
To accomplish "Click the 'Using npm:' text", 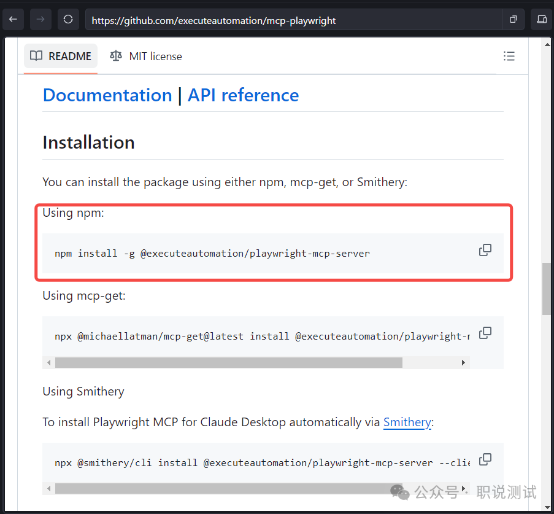I will coord(74,213).
